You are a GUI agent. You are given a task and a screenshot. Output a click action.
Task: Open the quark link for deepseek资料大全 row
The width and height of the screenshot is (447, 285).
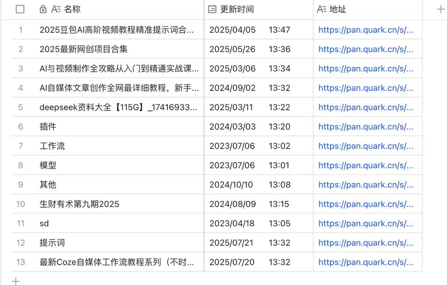click(366, 107)
